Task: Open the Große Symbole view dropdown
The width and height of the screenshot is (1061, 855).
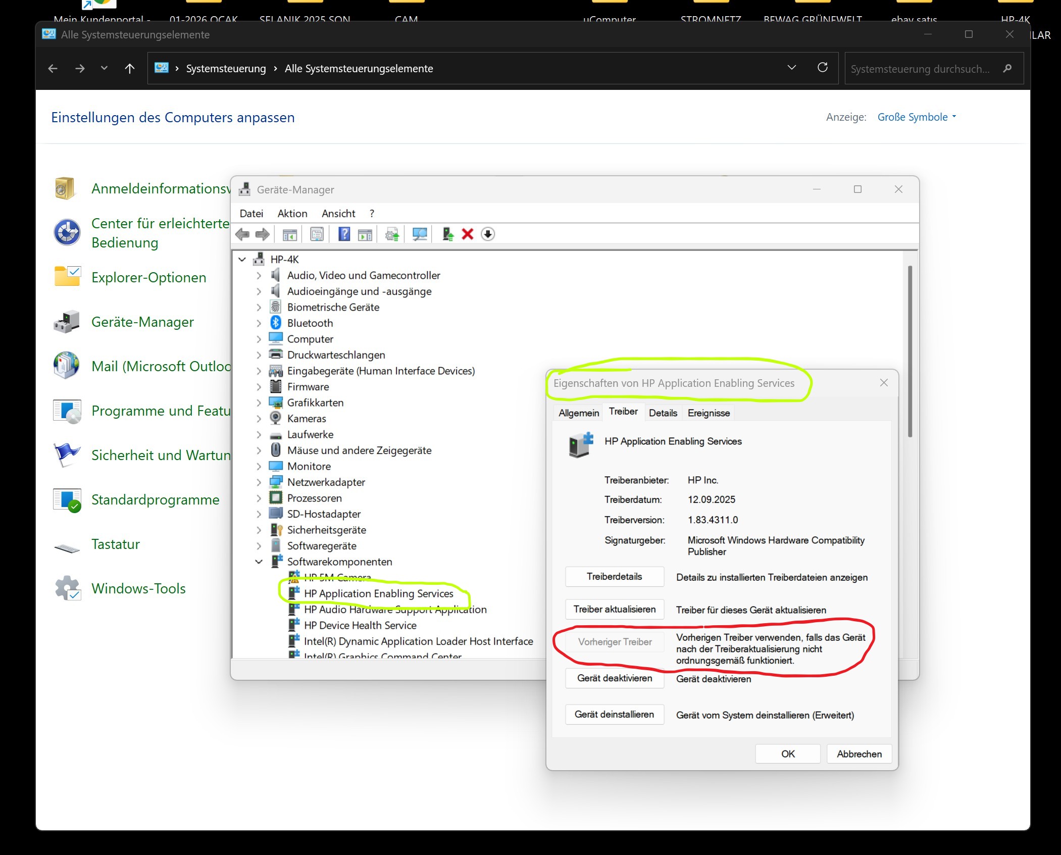Action: pyautogui.click(x=916, y=117)
